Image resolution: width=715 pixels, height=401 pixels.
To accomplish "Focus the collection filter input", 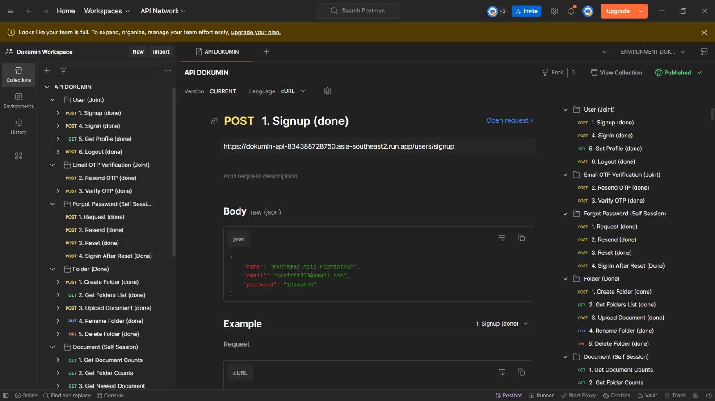I will coord(107,70).
